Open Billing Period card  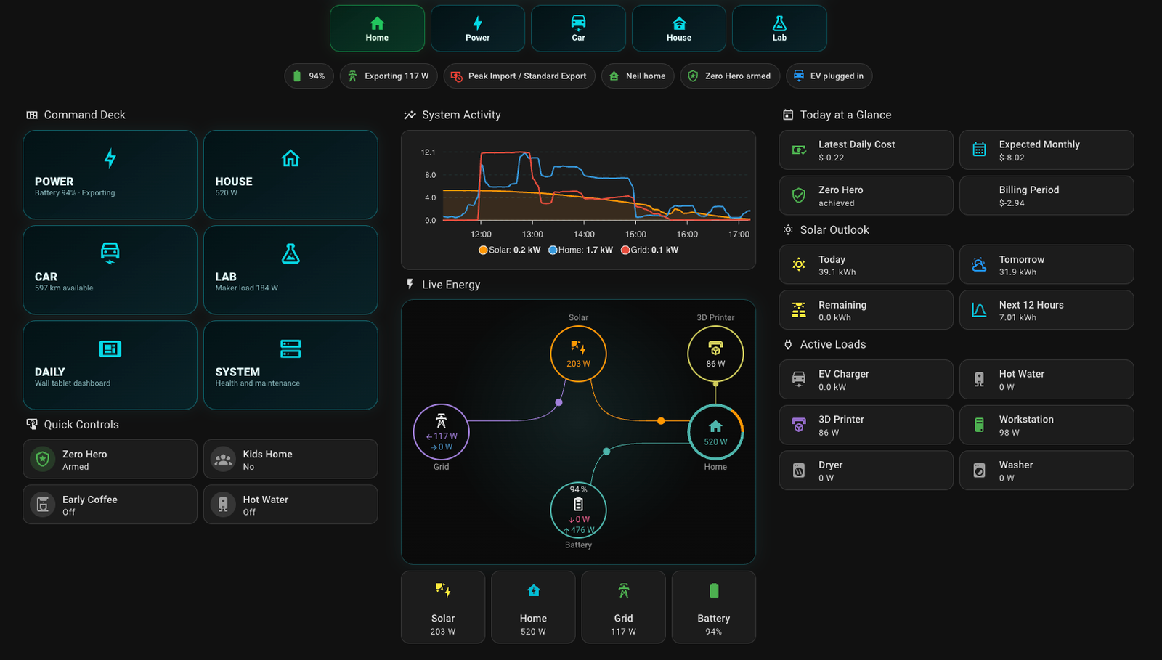point(1047,195)
